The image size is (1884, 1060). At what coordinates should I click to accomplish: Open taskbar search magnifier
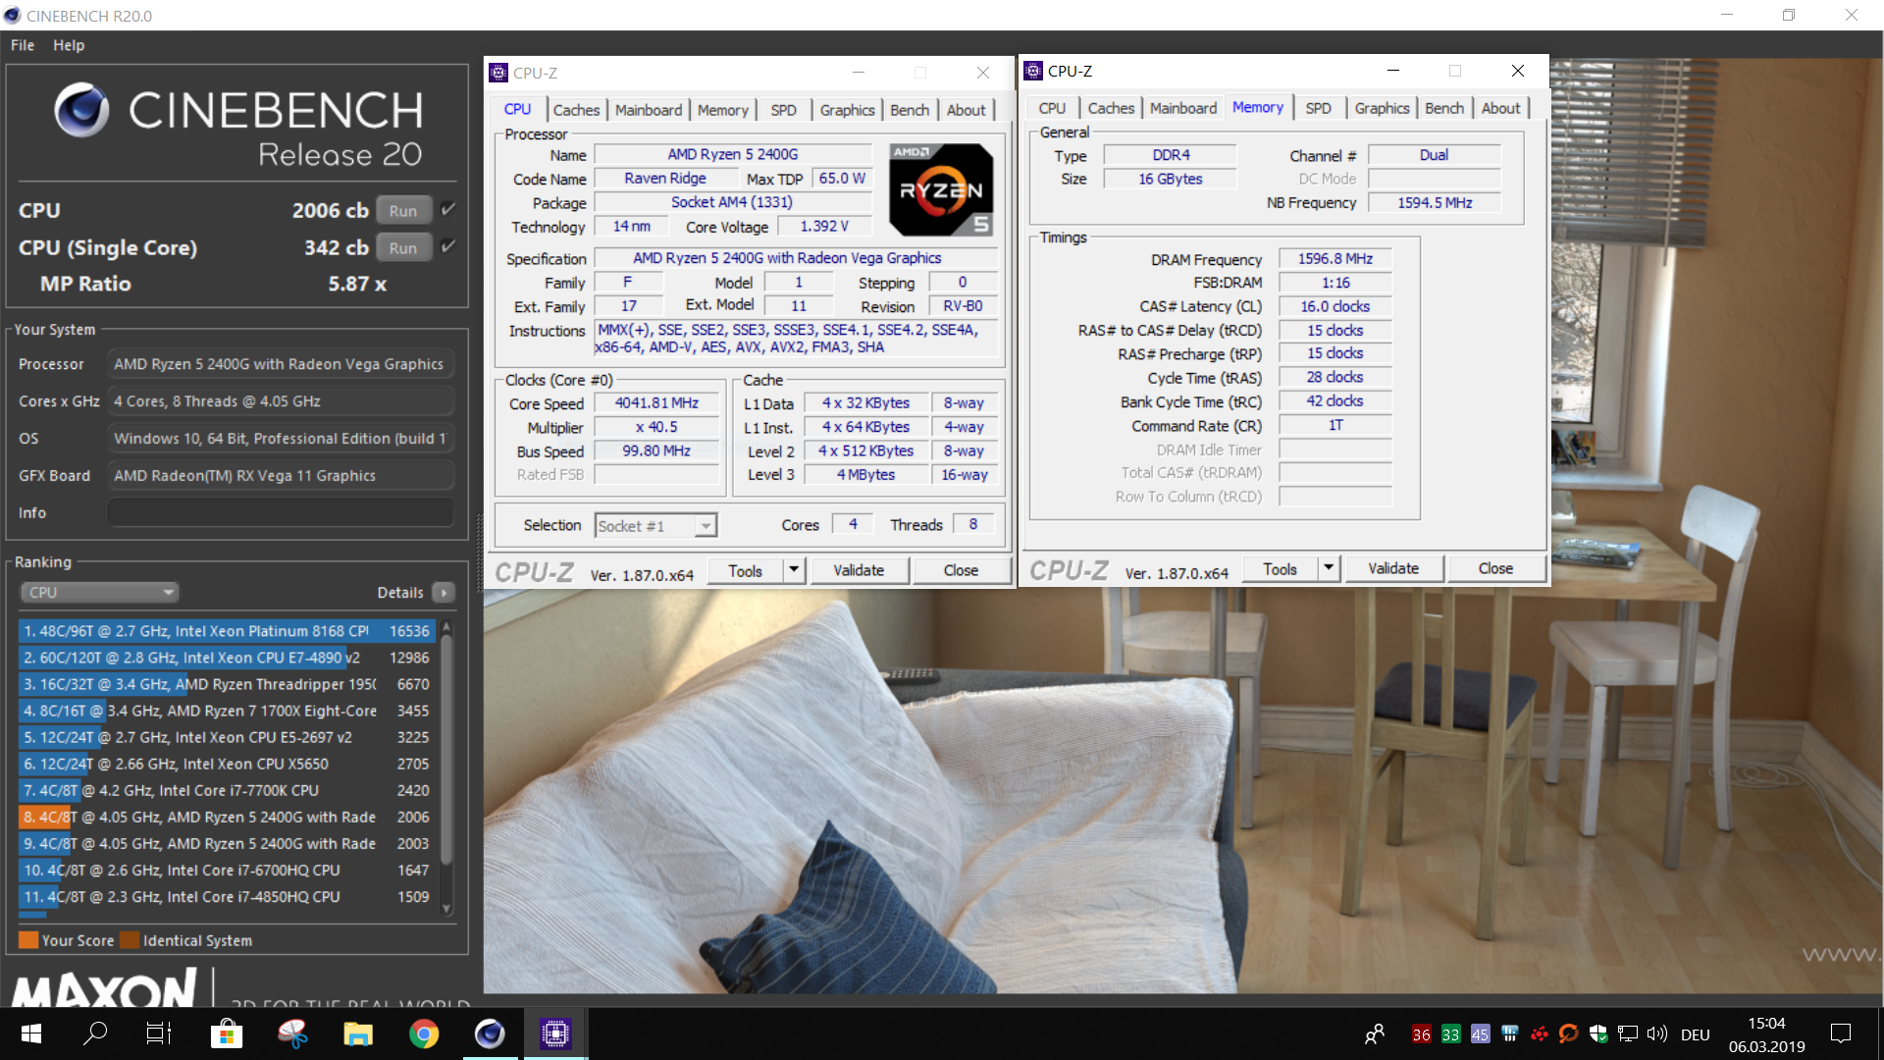coord(95,1033)
